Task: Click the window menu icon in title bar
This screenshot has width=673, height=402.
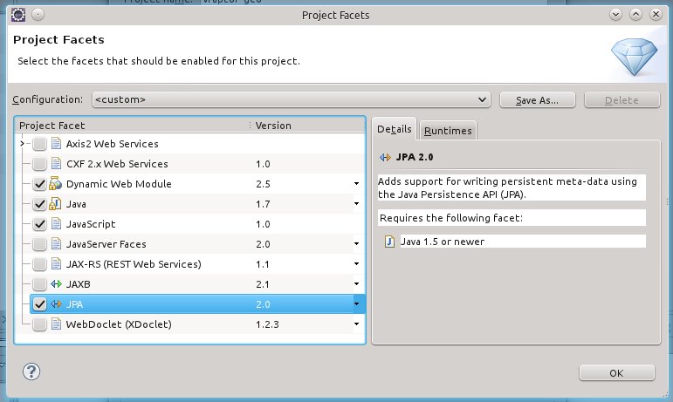Action: tap(18, 15)
